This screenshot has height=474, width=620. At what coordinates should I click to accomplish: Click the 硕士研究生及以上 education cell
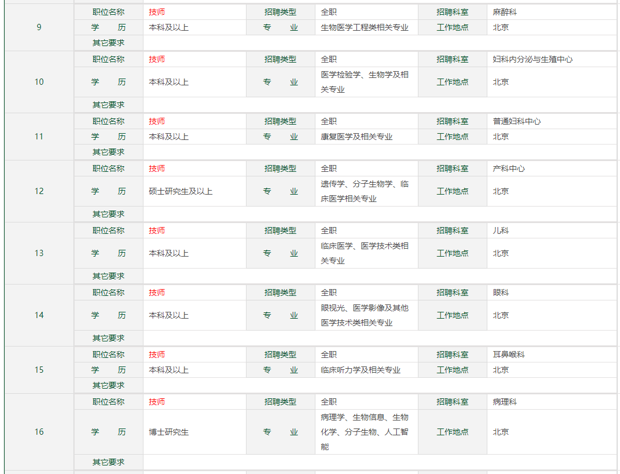click(x=180, y=191)
